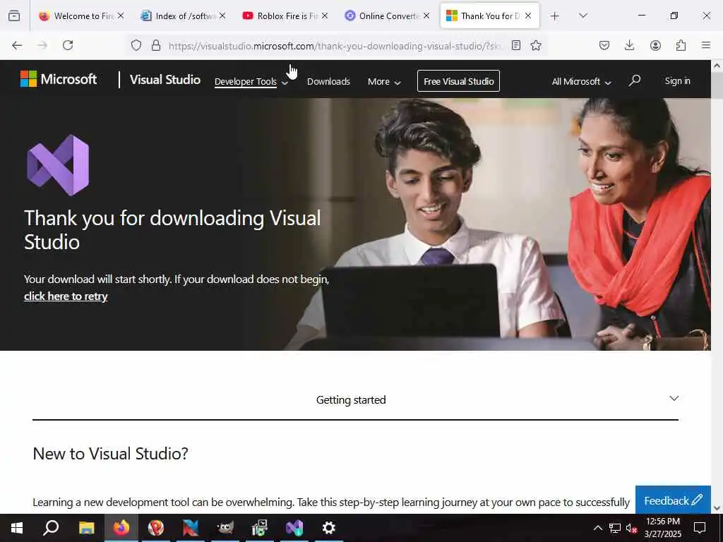723x542 pixels.
Task: Open Firefox account icon
Action: [x=655, y=45]
